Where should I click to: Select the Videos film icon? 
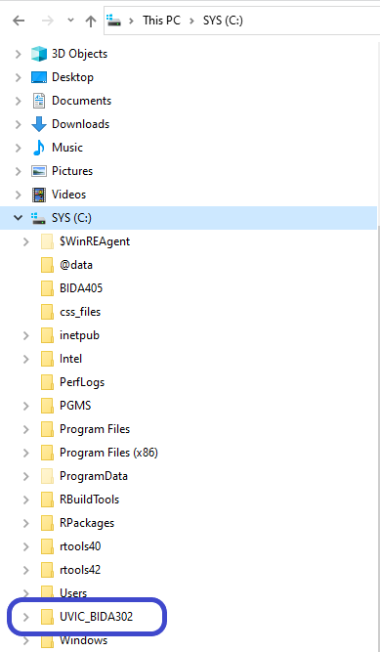[39, 195]
